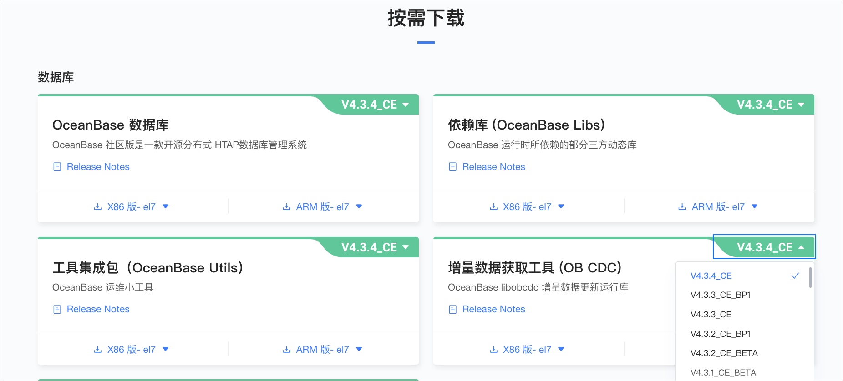Download ARM 版- el7 for OceanBase Libs
The height and width of the screenshot is (381, 843).
point(718,207)
